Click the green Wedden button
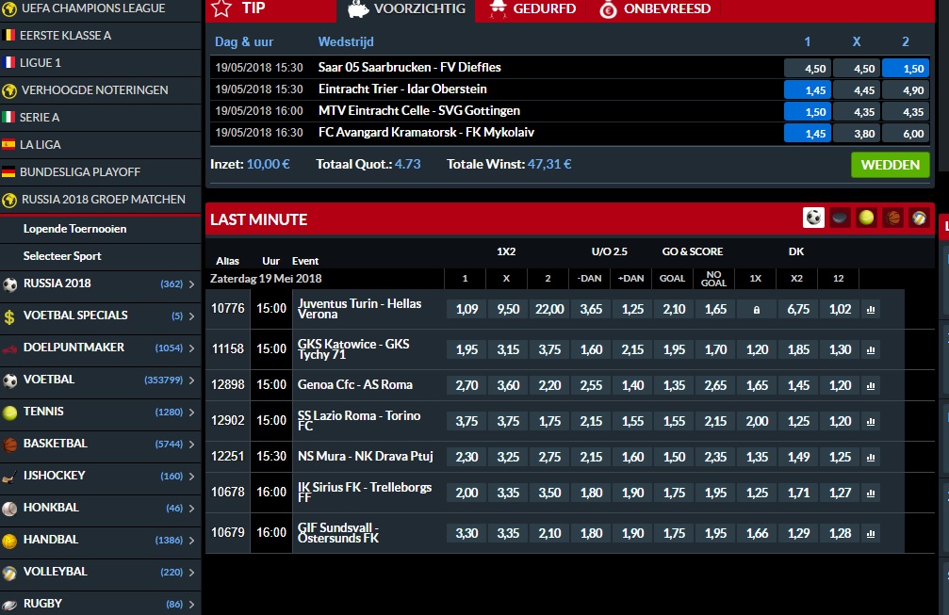The height and width of the screenshot is (615, 949). point(891,165)
